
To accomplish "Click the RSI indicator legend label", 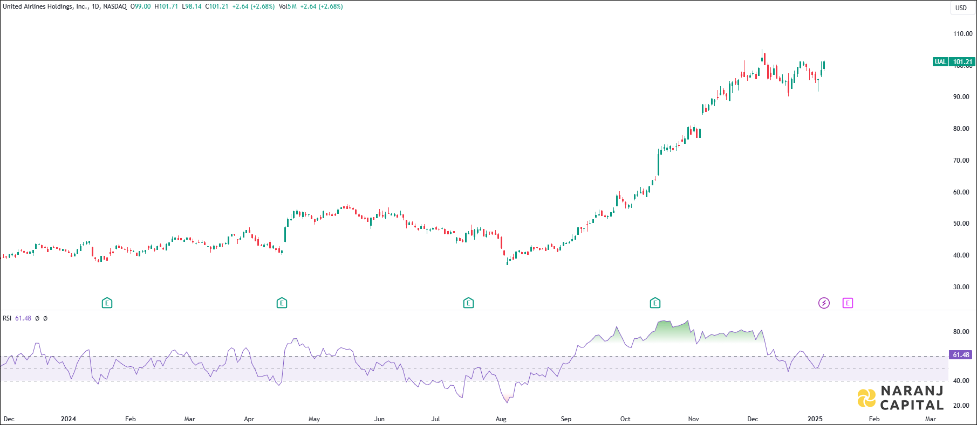I will point(7,318).
